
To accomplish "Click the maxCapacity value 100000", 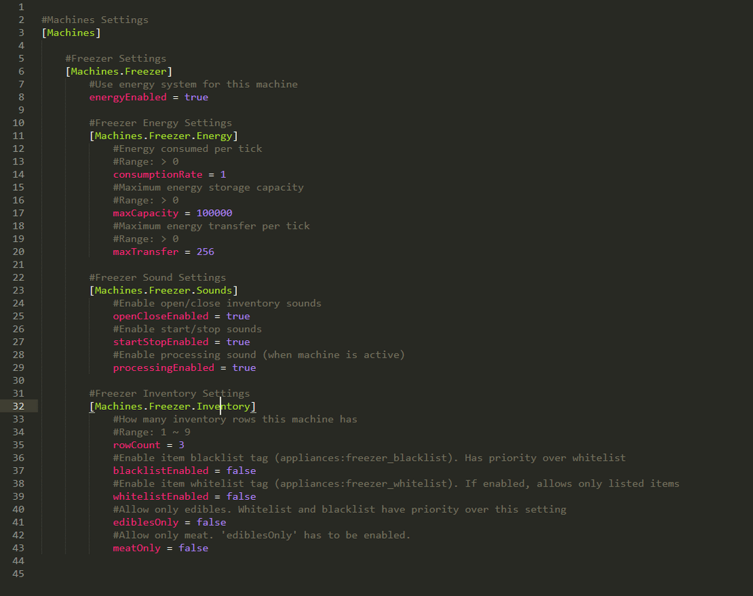I will coord(214,213).
